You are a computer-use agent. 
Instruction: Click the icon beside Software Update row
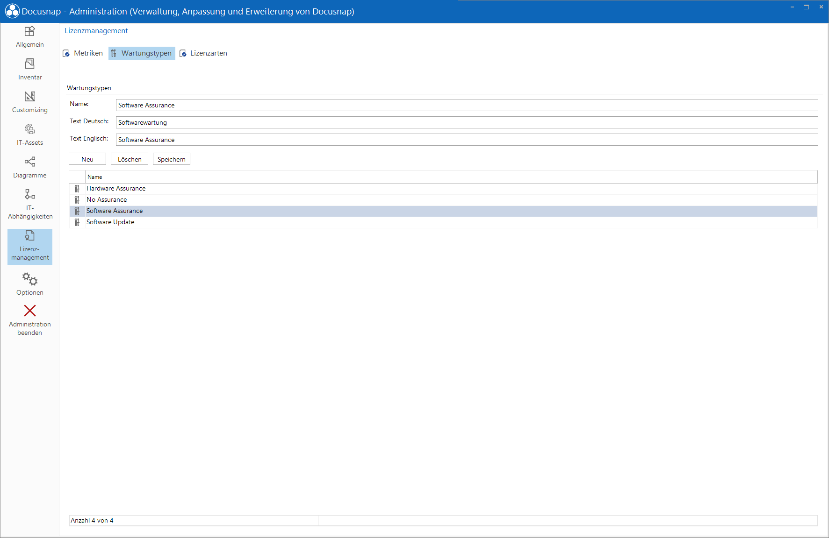pos(77,222)
